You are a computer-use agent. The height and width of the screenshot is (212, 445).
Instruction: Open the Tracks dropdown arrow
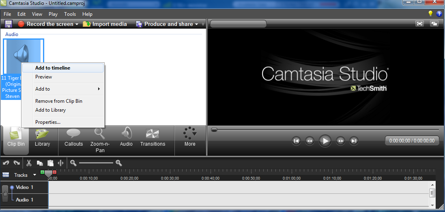point(34,175)
